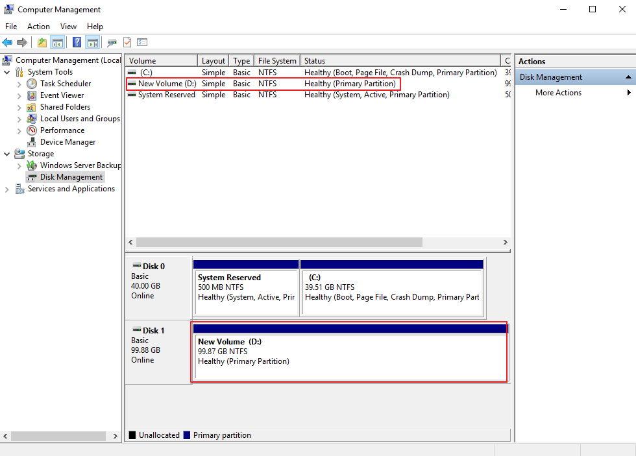The height and width of the screenshot is (456, 636).
Task: Click the Services and Applications icon
Action: [19, 189]
